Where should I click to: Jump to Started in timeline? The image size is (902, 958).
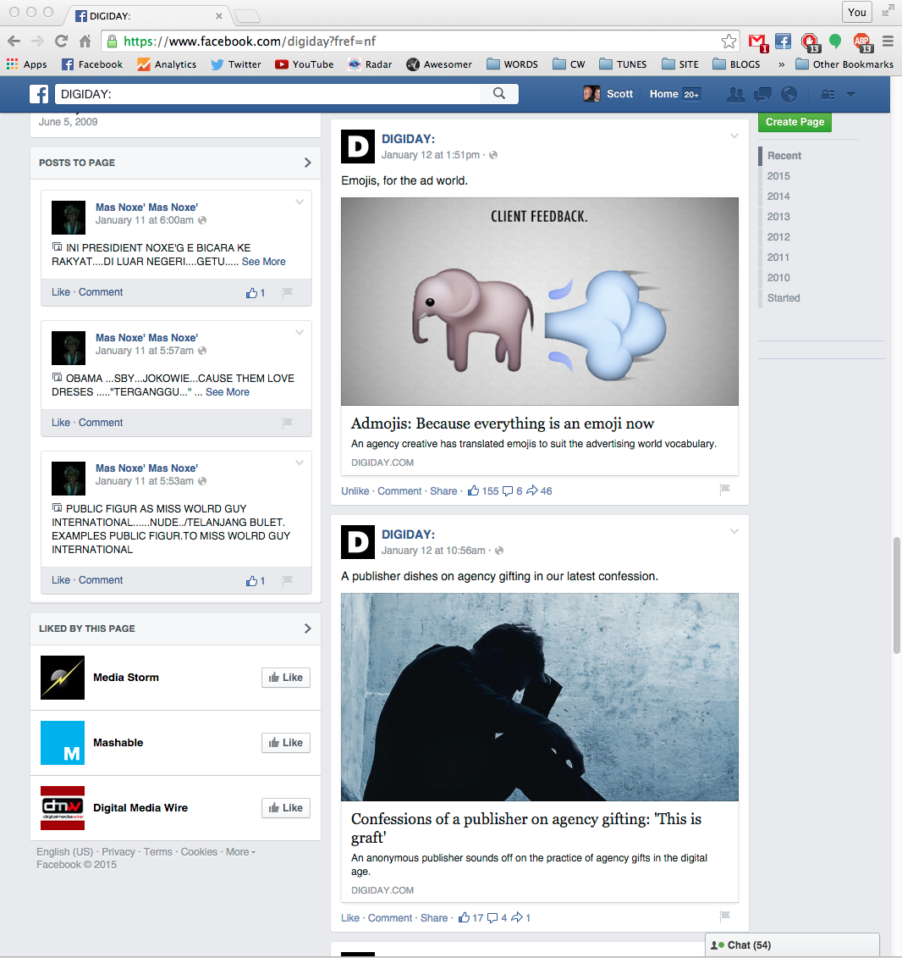click(x=784, y=298)
